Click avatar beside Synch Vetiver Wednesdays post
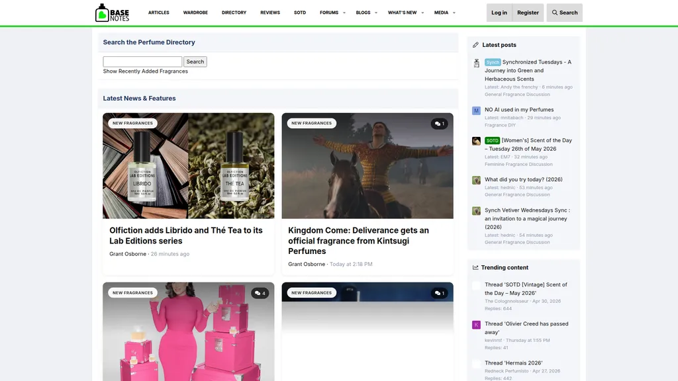This screenshot has height=381, width=678. (476, 211)
